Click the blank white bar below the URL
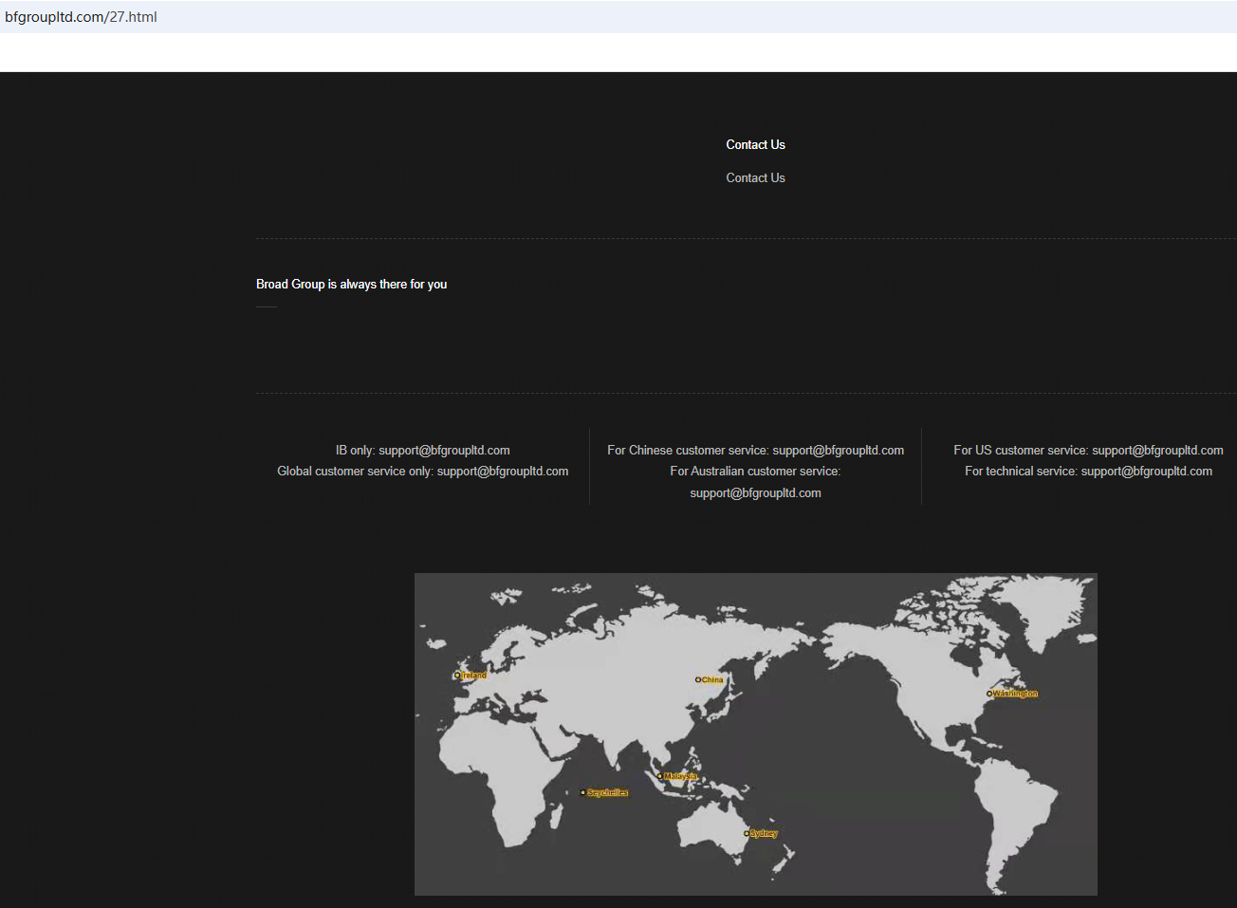This screenshot has height=908, width=1237. [618, 52]
